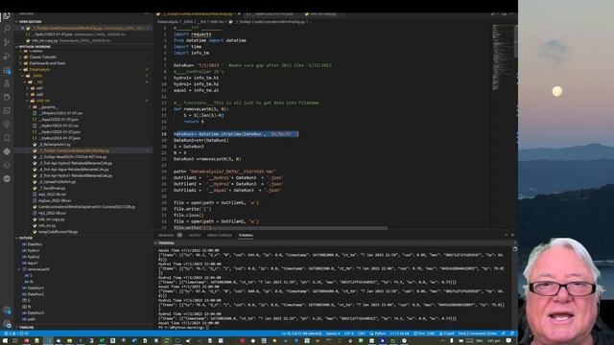The image size is (614, 345).
Task: Click the 'def removeLastN(S, N):' line
Action: click(x=201, y=109)
